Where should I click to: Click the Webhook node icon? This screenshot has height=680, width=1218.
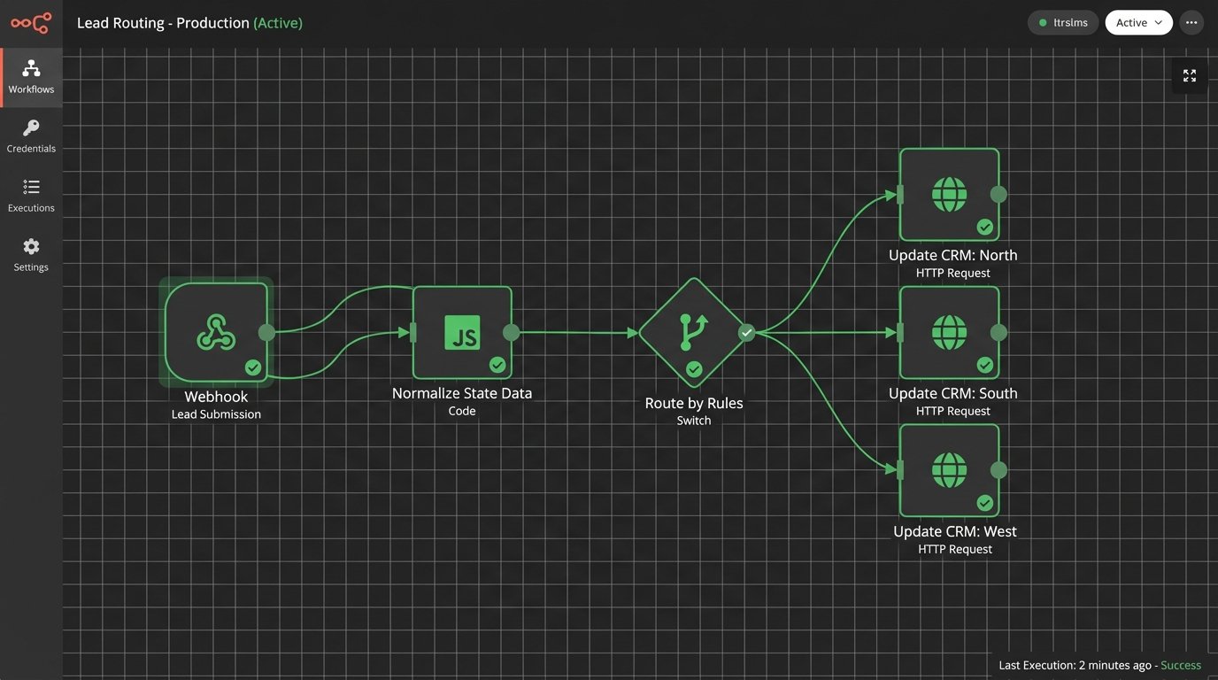pyautogui.click(x=216, y=332)
